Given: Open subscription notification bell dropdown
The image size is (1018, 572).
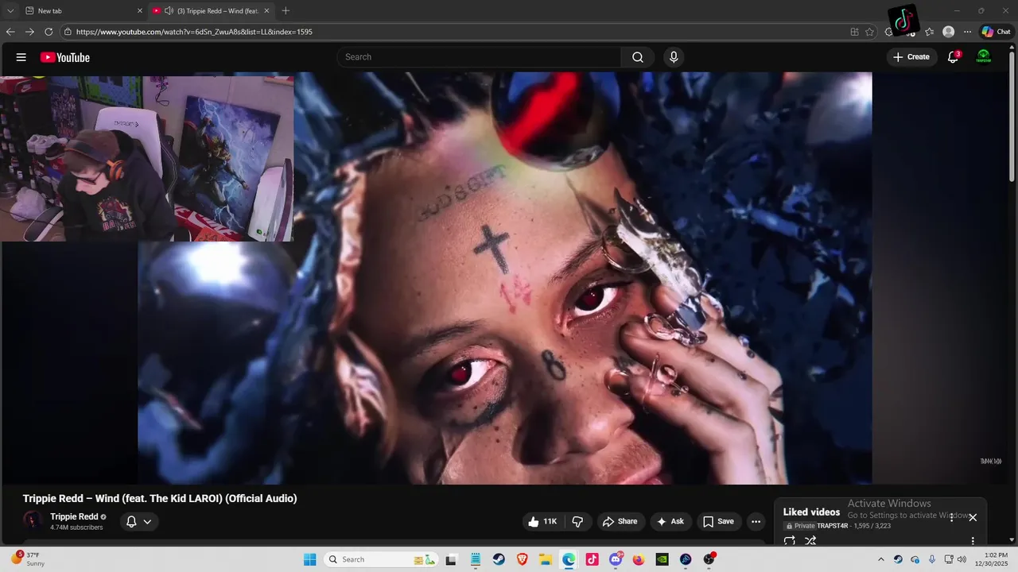Looking at the screenshot, I should click(139, 522).
